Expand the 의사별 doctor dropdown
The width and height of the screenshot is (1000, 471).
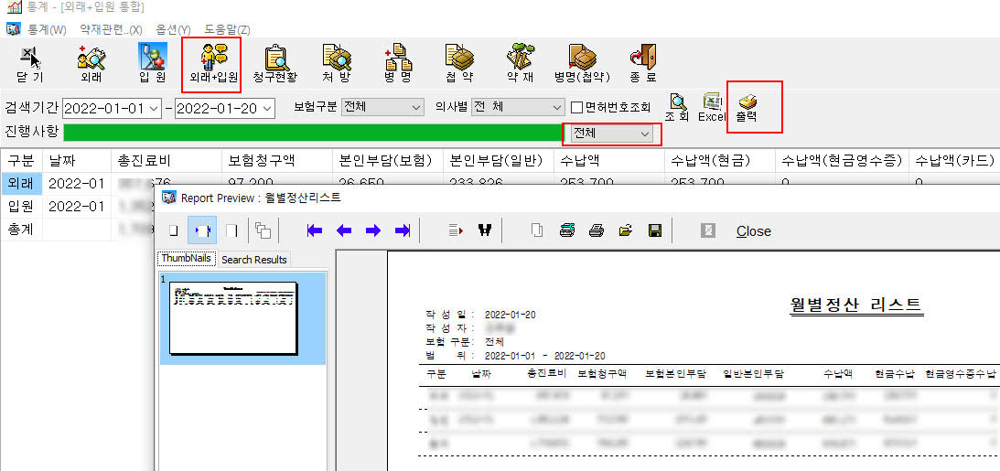556,108
